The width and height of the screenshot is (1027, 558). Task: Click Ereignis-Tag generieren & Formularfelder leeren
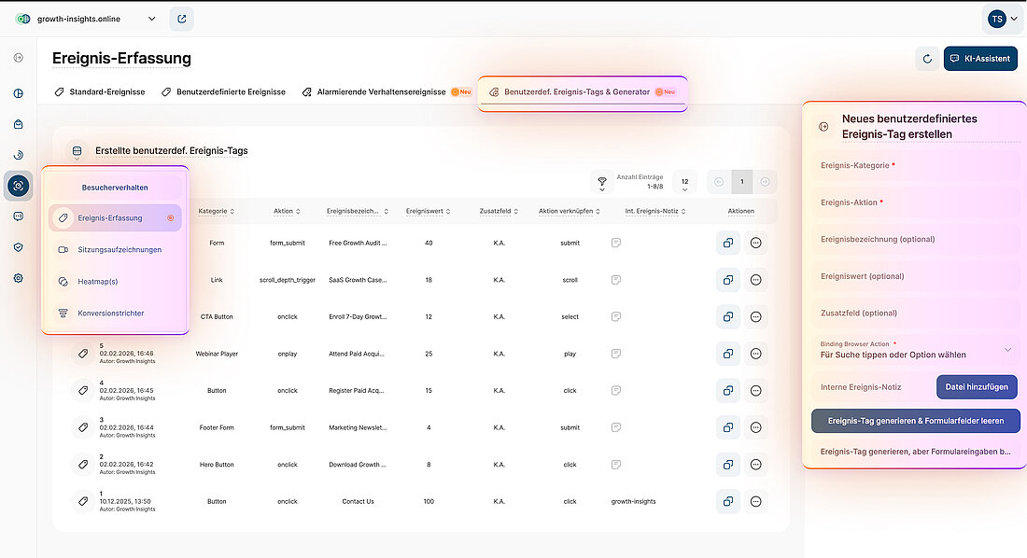[915, 422]
